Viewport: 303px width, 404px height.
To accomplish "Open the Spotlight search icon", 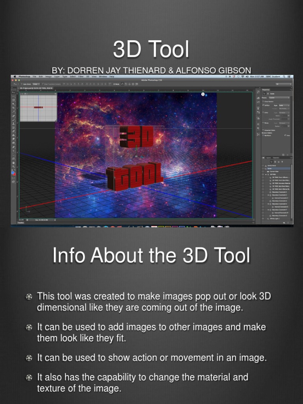I will click(284, 77).
